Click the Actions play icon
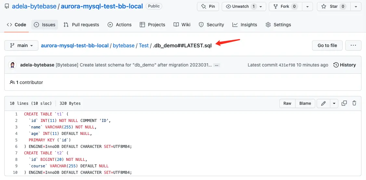 click(110, 25)
